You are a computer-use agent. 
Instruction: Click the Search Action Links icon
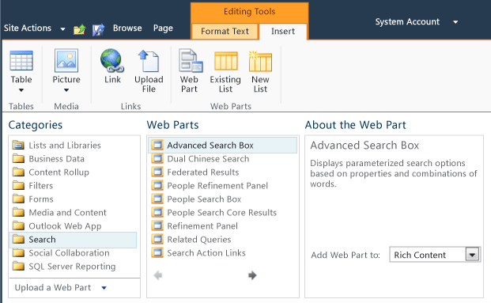pos(157,253)
